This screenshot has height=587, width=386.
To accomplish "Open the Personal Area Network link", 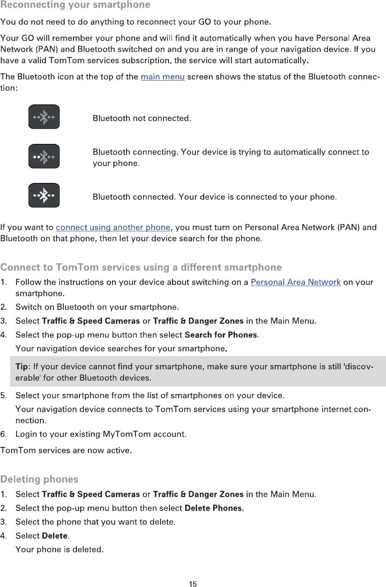I will coord(296,282).
